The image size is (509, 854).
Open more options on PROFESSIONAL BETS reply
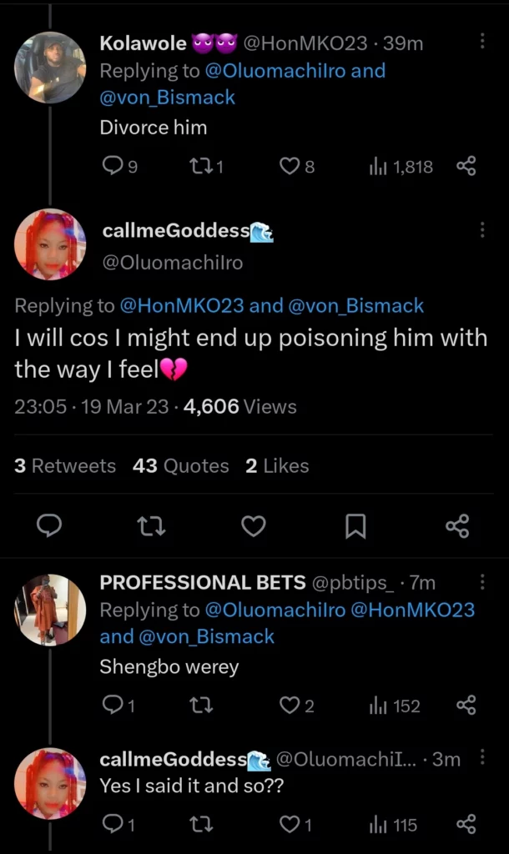(482, 581)
